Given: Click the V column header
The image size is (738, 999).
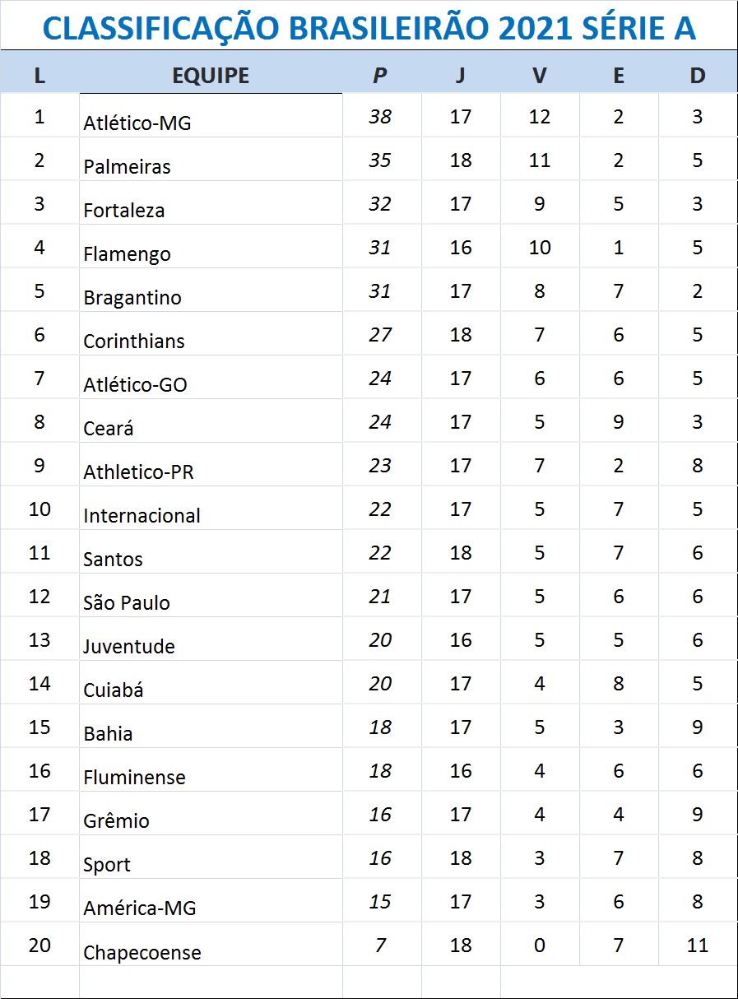Looking at the screenshot, I should [539, 76].
